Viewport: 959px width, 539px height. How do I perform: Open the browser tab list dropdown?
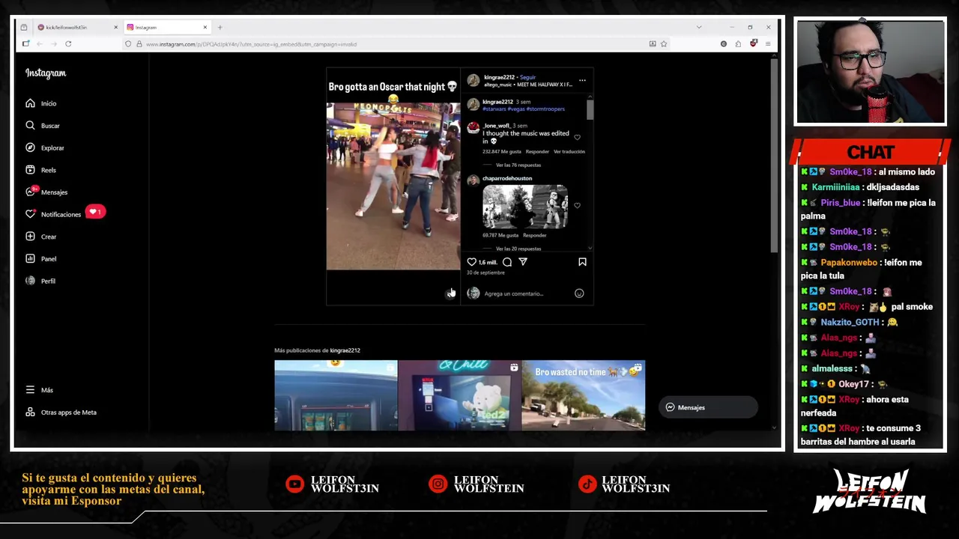coord(699,28)
